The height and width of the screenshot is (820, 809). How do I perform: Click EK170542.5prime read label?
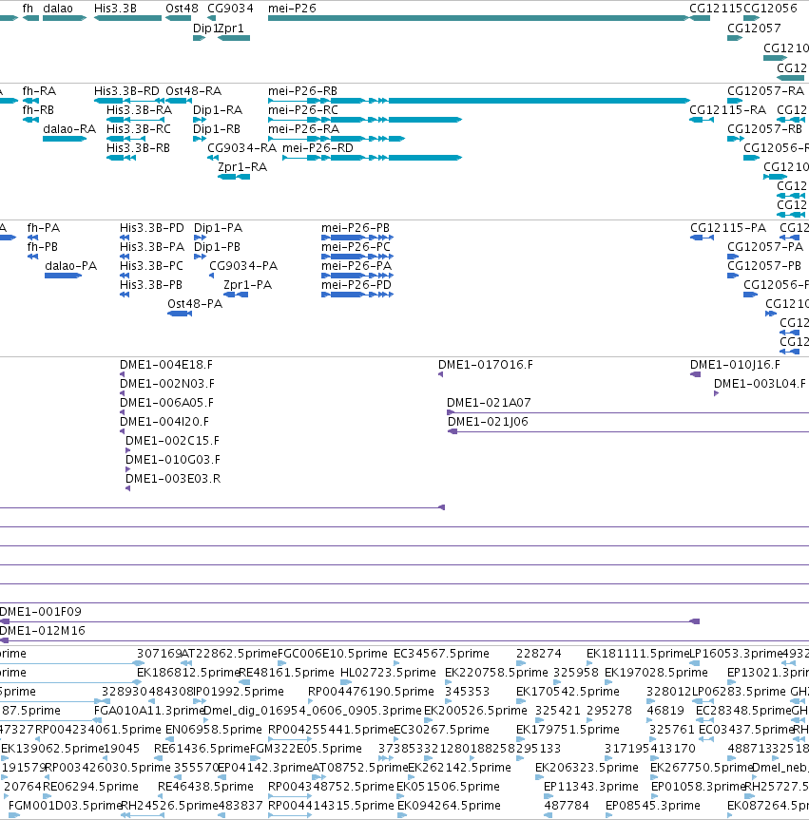point(568,692)
